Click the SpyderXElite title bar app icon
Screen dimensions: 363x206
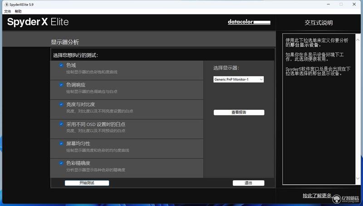coord(6,5)
